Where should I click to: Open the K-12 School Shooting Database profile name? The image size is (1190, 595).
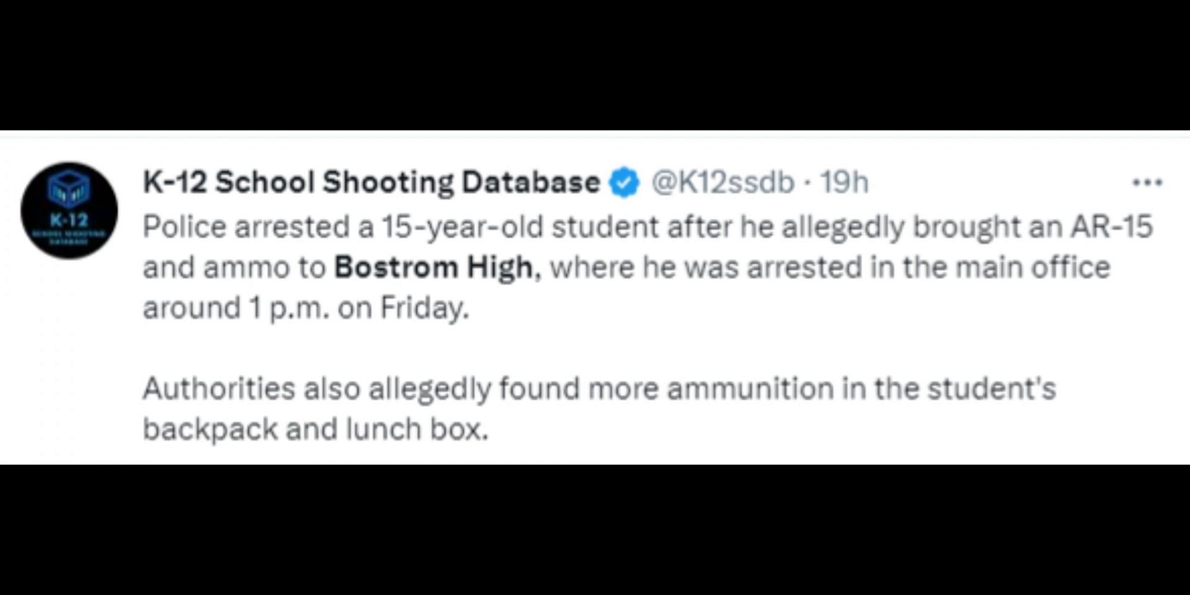(x=372, y=182)
